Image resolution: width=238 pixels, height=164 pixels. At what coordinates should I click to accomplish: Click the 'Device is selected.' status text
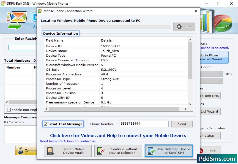coord(214,48)
